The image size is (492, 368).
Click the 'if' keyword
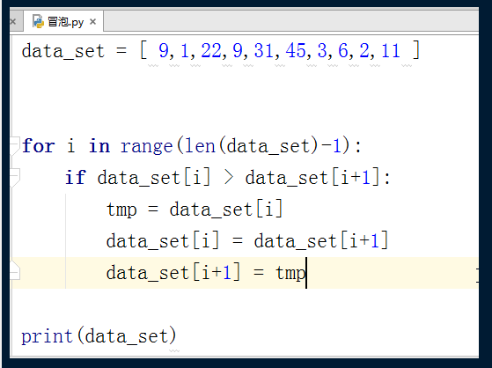[x=76, y=178]
